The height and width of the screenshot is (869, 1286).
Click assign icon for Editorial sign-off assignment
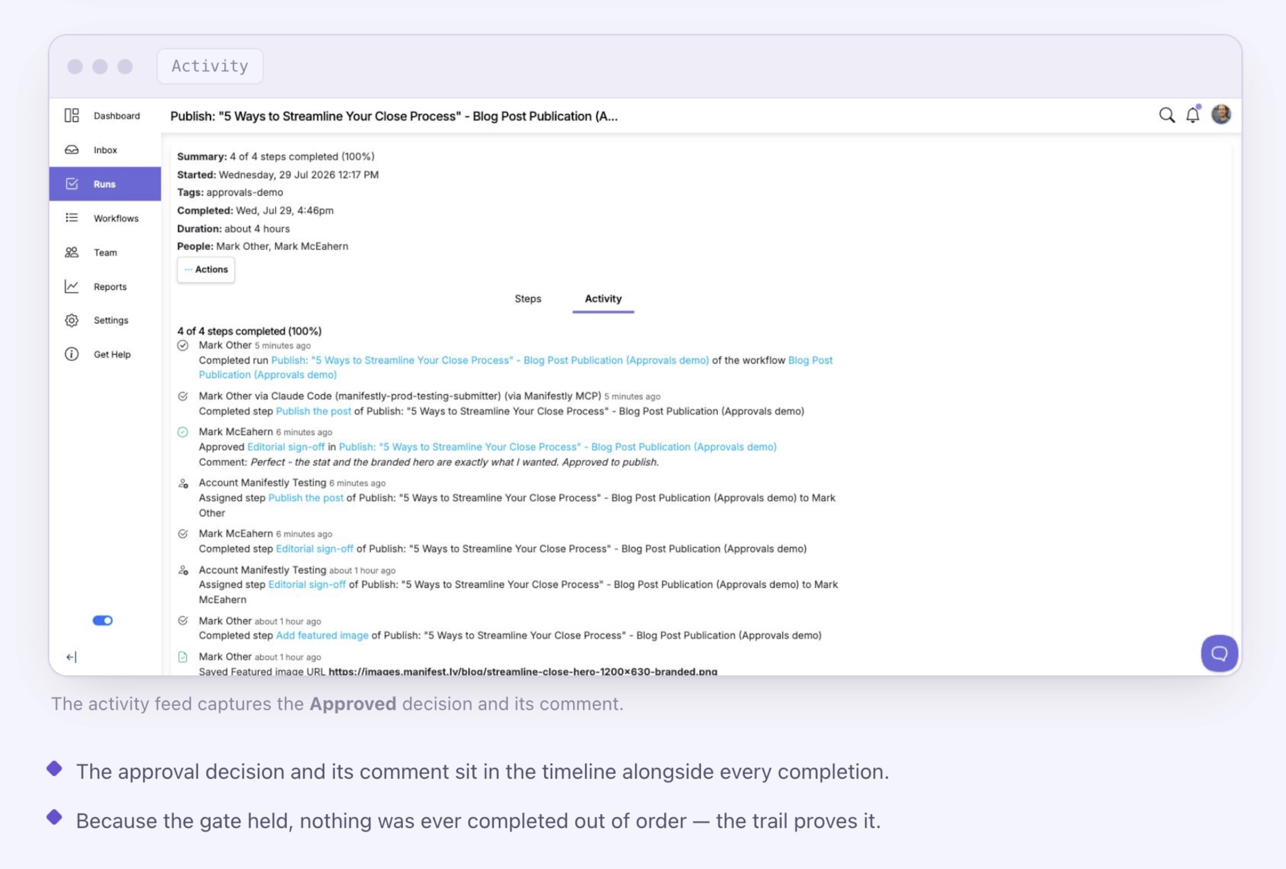(183, 570)
